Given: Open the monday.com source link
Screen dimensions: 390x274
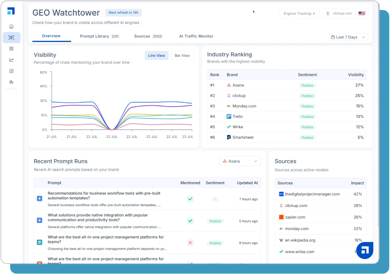Looking at the screenshot, I should point(296,228).
